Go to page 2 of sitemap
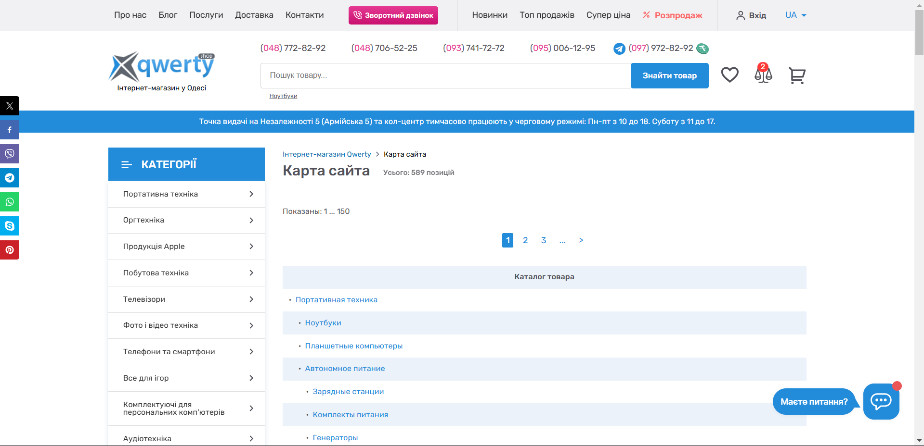Image resolution: width=924 pixels, height=446 pixels. (525, 240)
